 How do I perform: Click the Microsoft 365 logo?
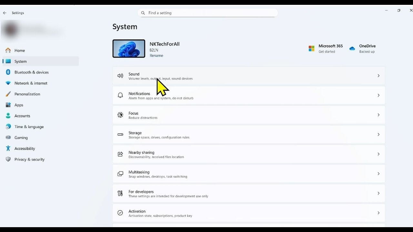click(x=311, y=48)
